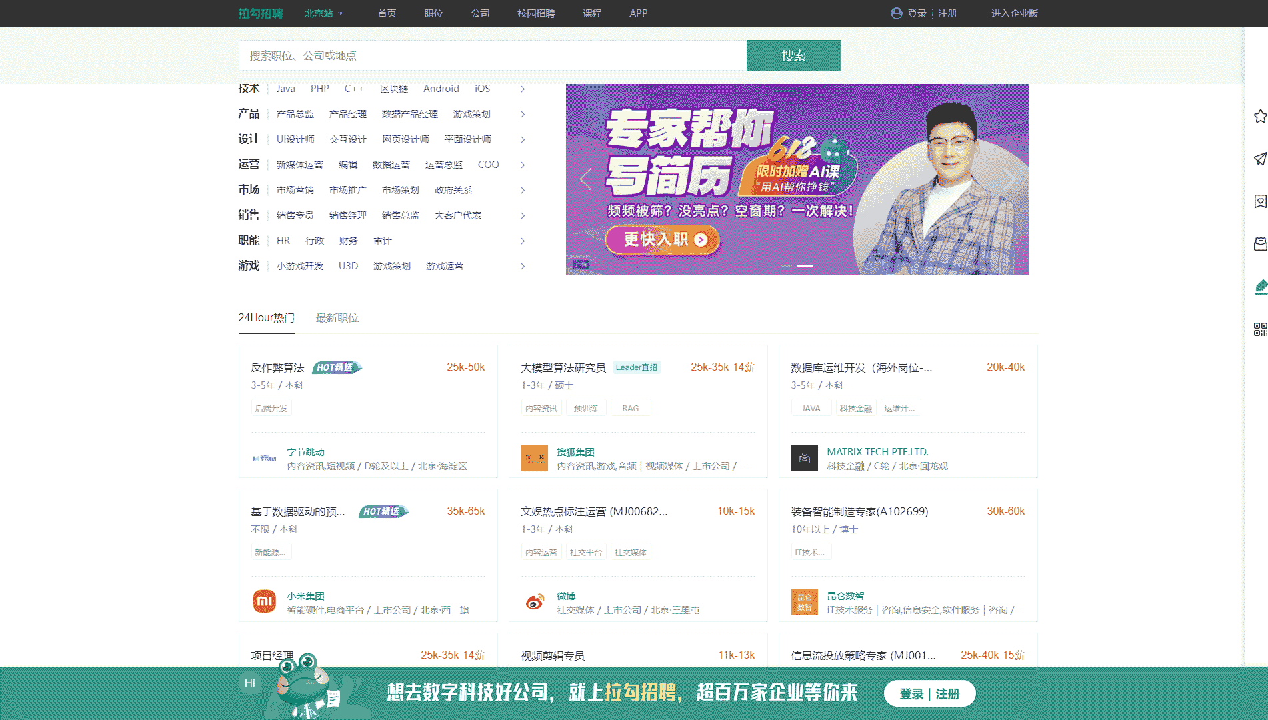This screenshot has height=720, width=1268.
Task: Click 小米集团 company logo
Action: click(x=265, y=601)
